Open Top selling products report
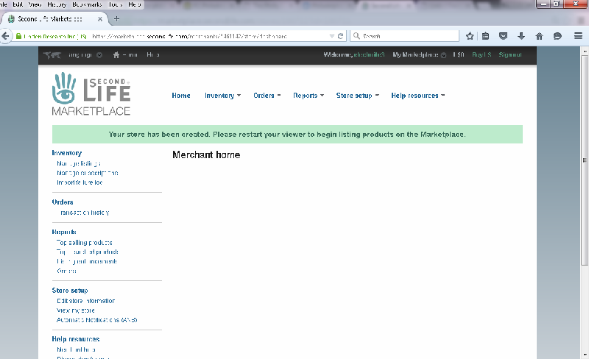This screenshot has height=359, width=589. point(84,243)
